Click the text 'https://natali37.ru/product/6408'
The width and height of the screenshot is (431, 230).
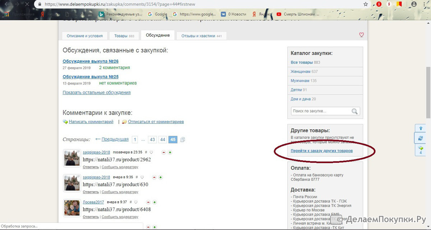[117, 210]
